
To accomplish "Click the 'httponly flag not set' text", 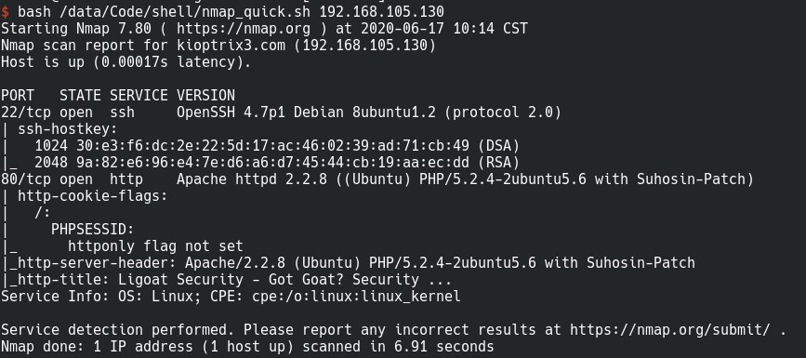I will [155, 245].
